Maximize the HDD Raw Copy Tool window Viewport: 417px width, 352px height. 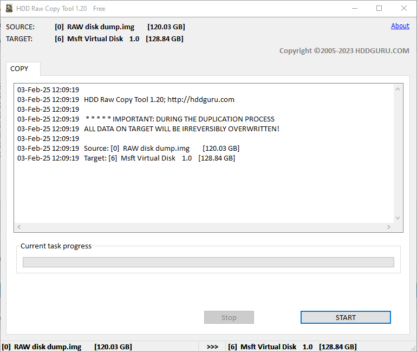click(x=379, y=8)
